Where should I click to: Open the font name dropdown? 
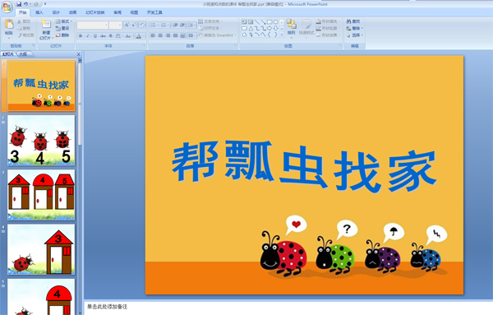click(93, 25)
